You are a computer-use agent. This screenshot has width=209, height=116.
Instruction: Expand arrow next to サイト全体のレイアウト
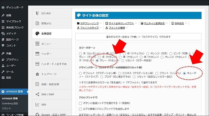click(136, 23)
